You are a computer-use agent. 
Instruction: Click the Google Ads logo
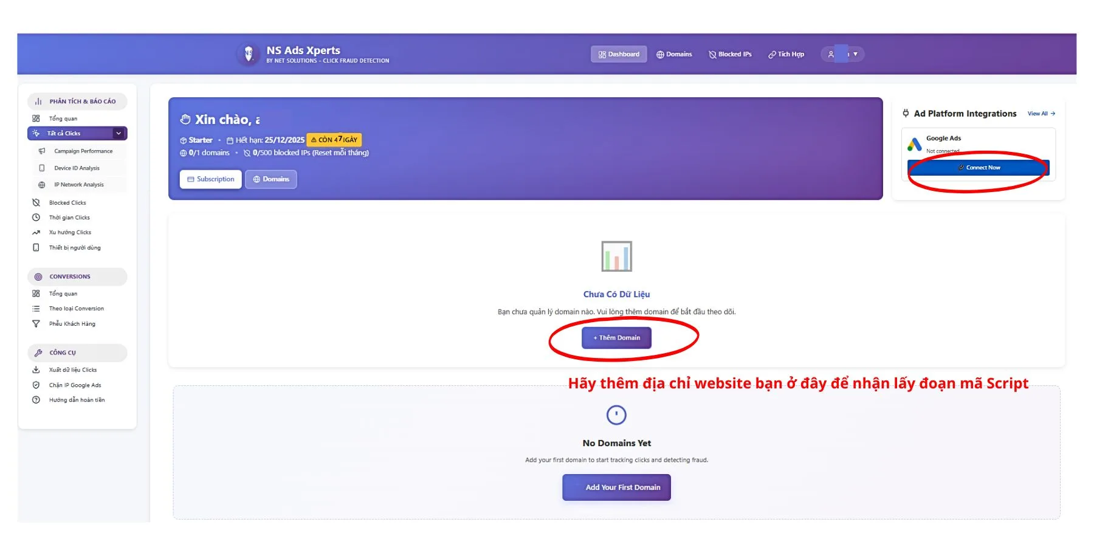[x=914, y=145]
